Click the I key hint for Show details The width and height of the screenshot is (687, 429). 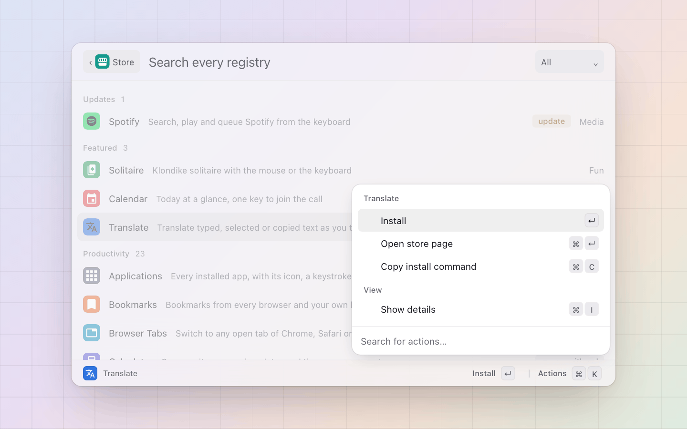[x=592, y=309]
